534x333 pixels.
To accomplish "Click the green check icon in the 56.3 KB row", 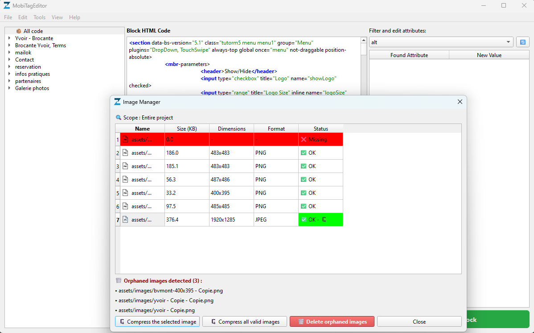I will click(304, 180).
